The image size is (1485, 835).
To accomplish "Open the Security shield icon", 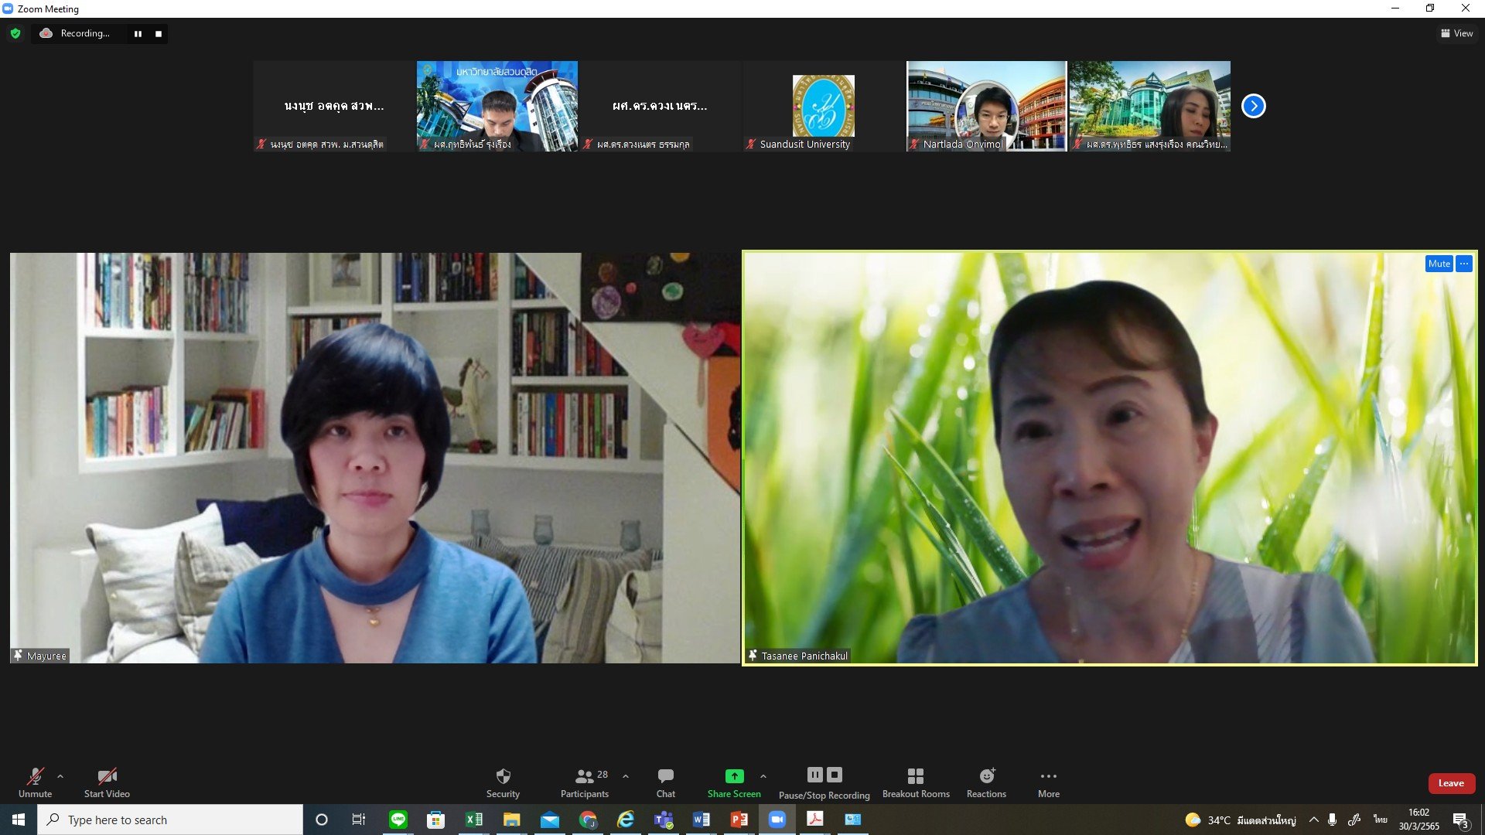I will click(503, 776).
